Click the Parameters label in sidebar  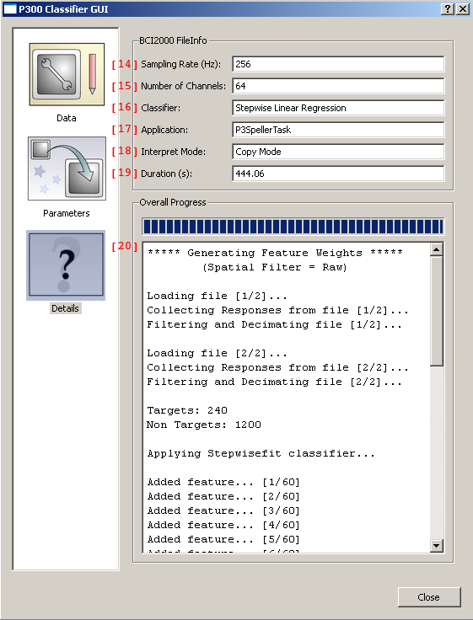tap(66, 213)
